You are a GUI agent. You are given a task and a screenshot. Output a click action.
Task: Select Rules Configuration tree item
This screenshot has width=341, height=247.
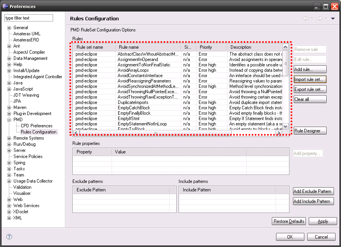(x=38, y=132)
